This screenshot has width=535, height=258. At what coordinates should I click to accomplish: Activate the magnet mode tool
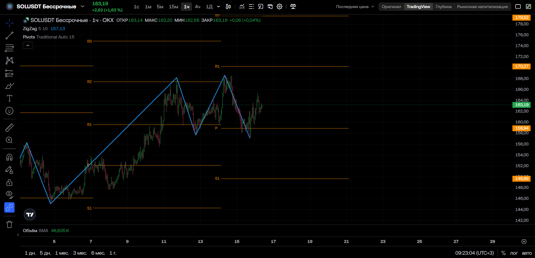[9, 157]
